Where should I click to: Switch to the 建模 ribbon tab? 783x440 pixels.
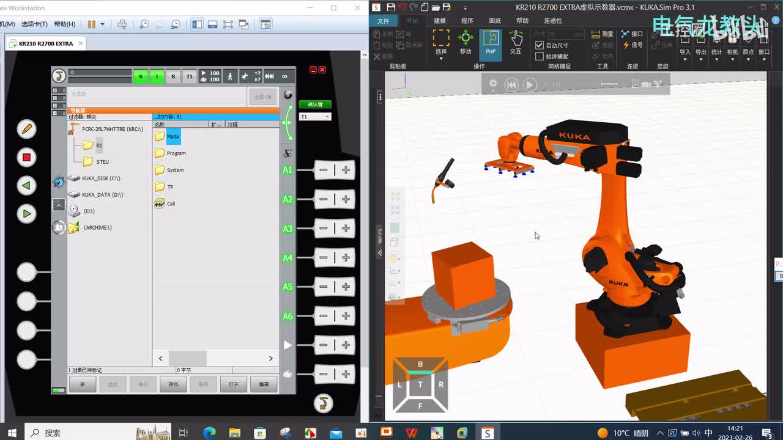pos(440,21)
